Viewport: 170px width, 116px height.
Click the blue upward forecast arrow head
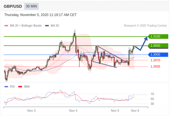146,38
